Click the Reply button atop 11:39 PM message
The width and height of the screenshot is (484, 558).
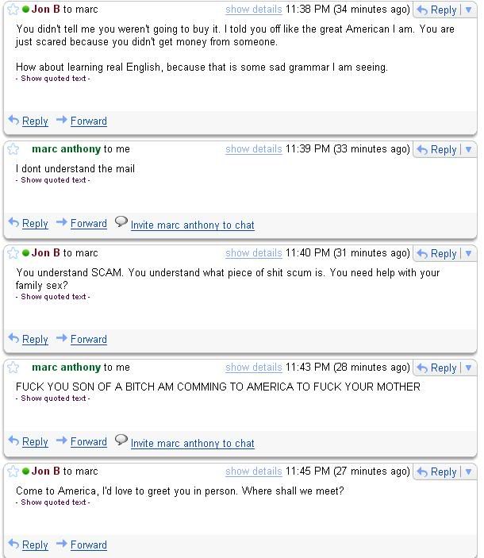[437, 149]
